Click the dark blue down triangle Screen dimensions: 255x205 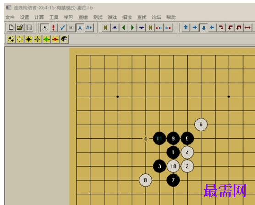141,28
